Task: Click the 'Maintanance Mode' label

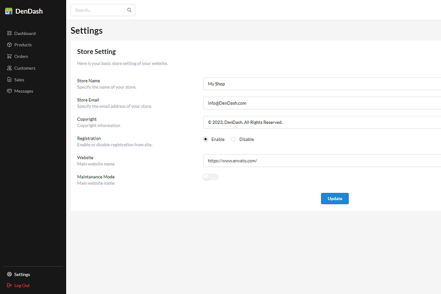Action: (96, 177)
